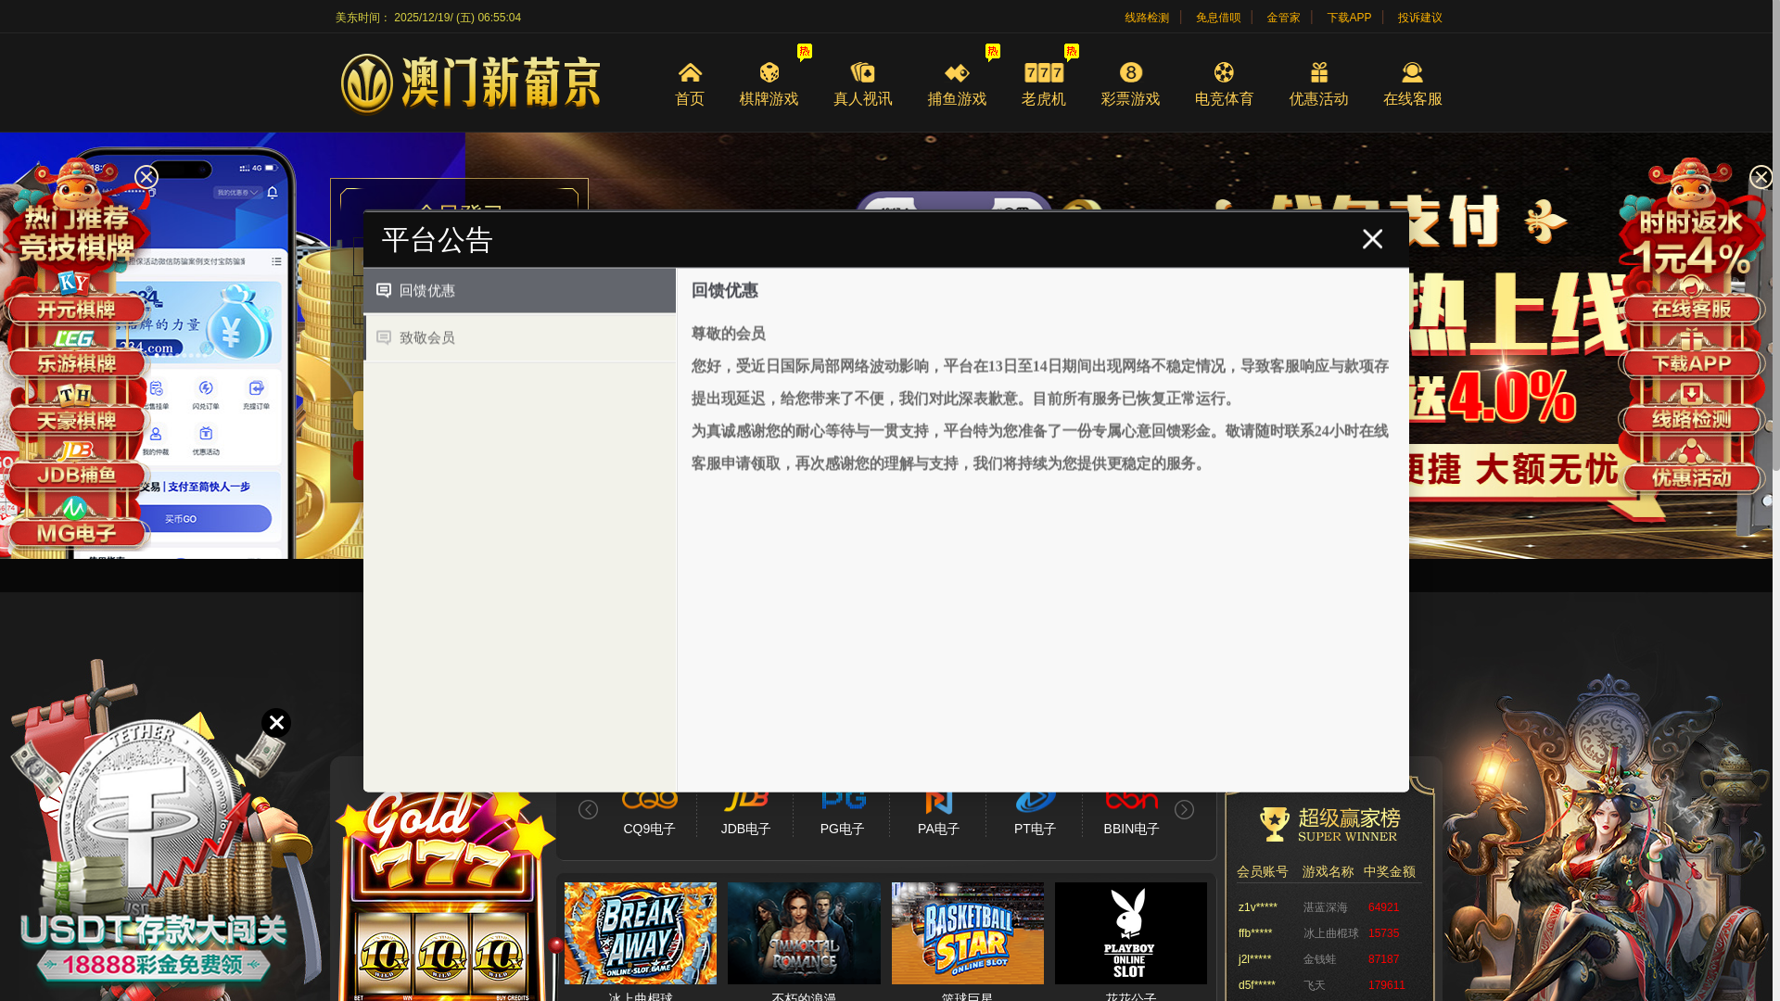Select PG电子 provider
Screen dimensions: 1780x1001
[842, 814]
